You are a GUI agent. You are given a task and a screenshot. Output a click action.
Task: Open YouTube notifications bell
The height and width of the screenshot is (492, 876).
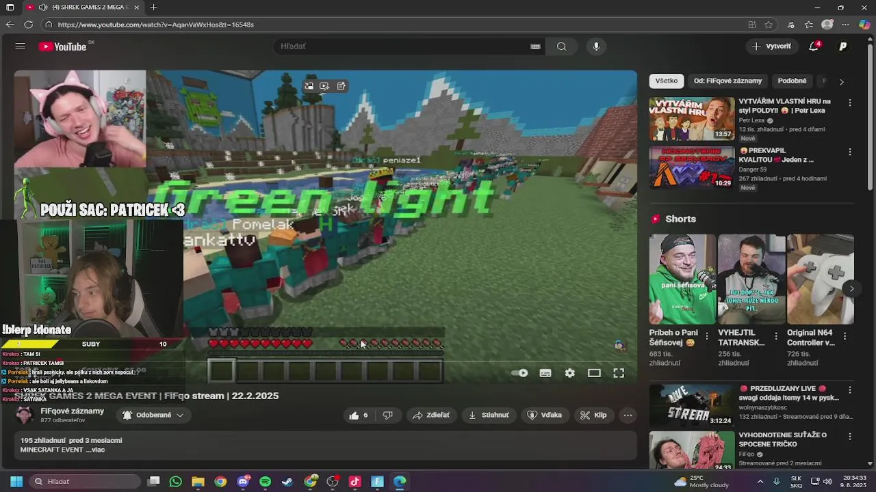(x=814, y=46)
